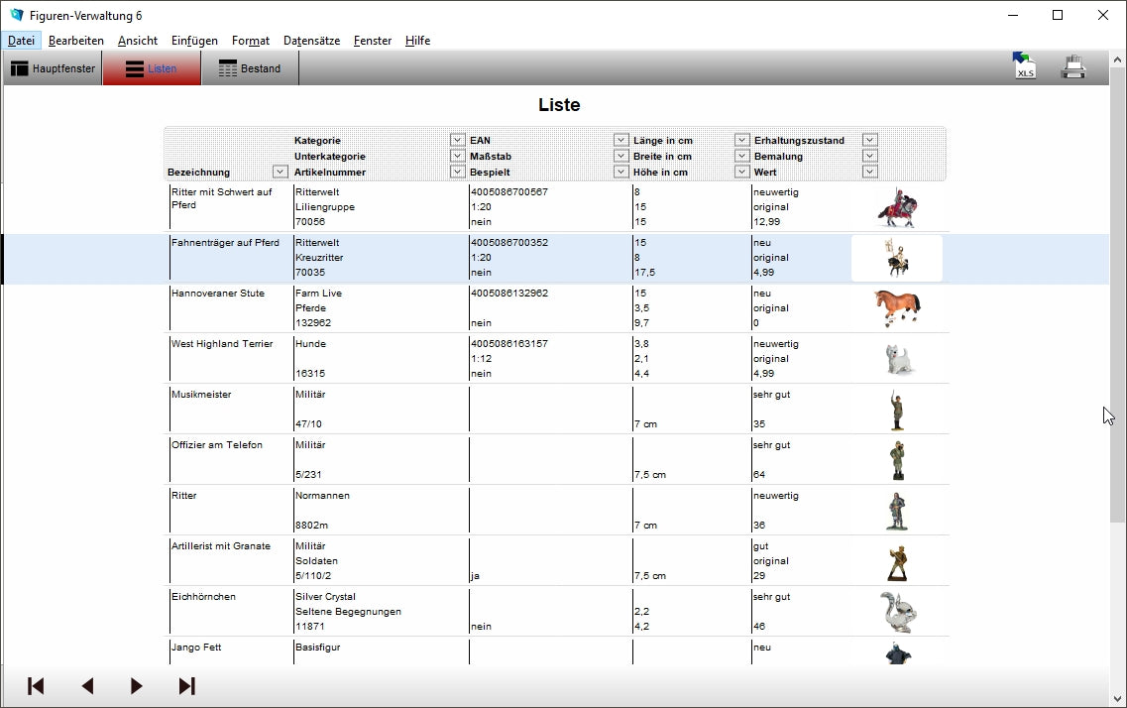Click the XLS export icon
The image size is (1127, 708).
[1024, 67]
